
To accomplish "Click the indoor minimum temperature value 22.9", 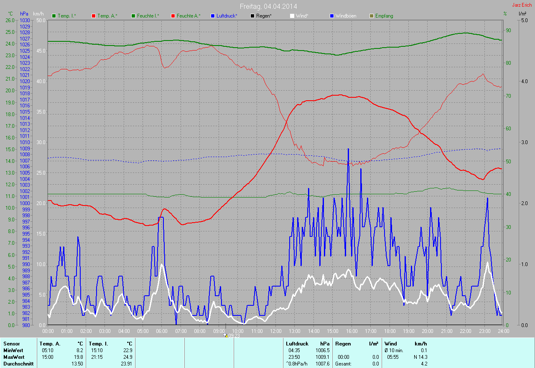I will click(x=127, y=350).
